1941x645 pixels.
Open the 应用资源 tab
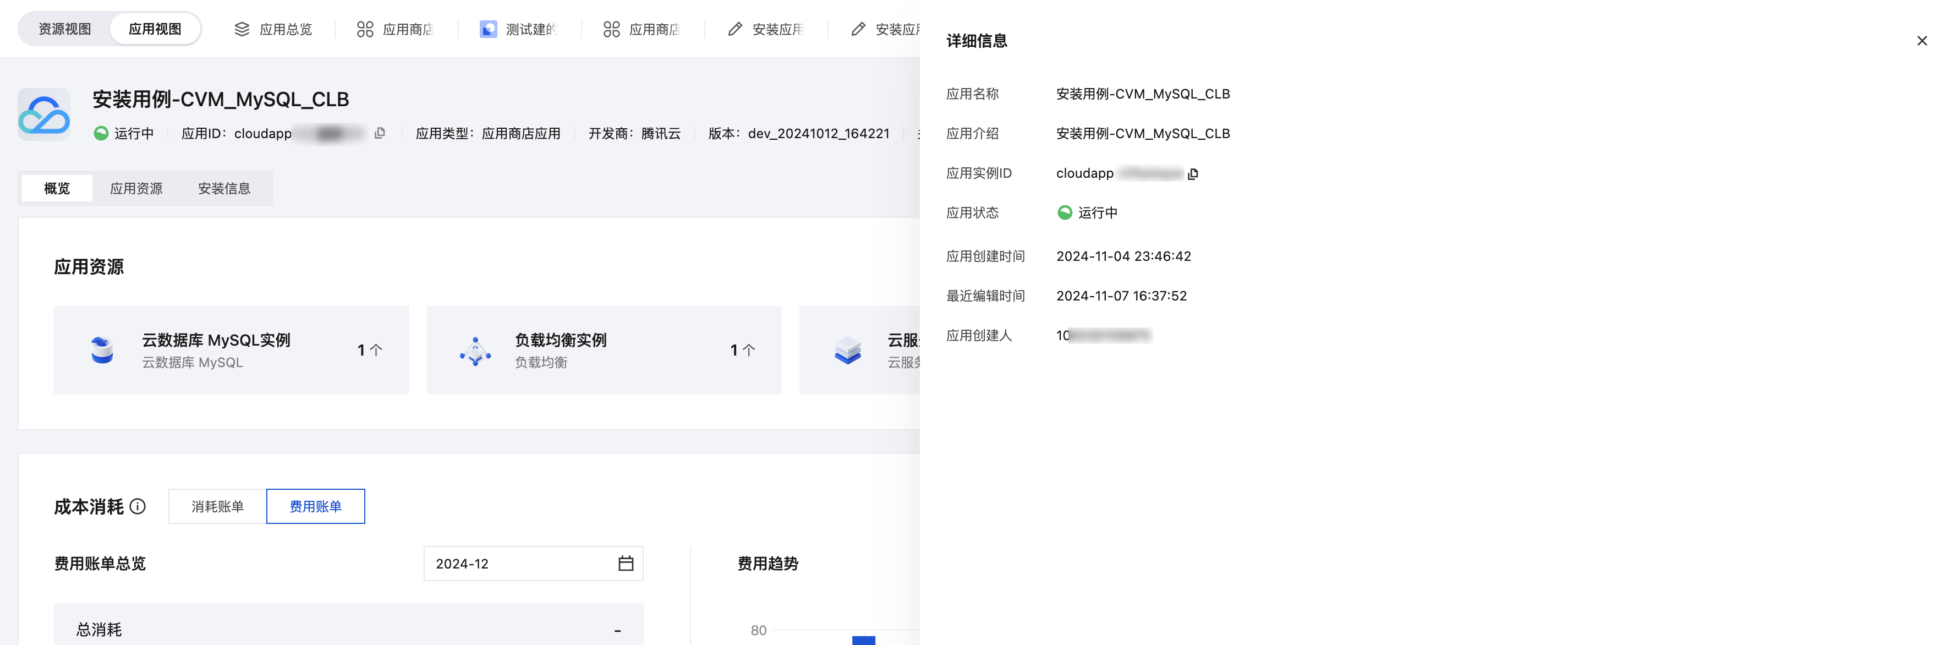pos(136,188)
